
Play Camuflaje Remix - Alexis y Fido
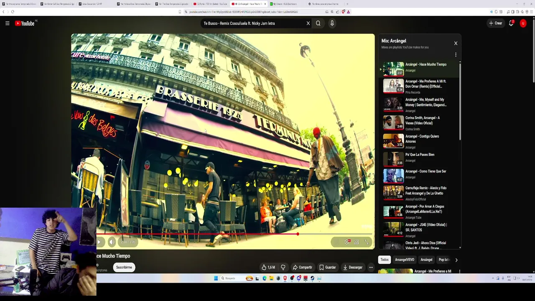[x=420, y=193]
